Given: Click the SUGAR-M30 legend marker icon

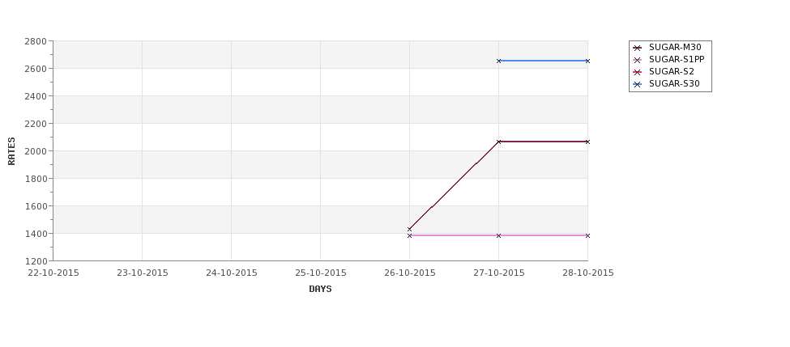Looking at the screenshot, I should [x=638, y=48].
